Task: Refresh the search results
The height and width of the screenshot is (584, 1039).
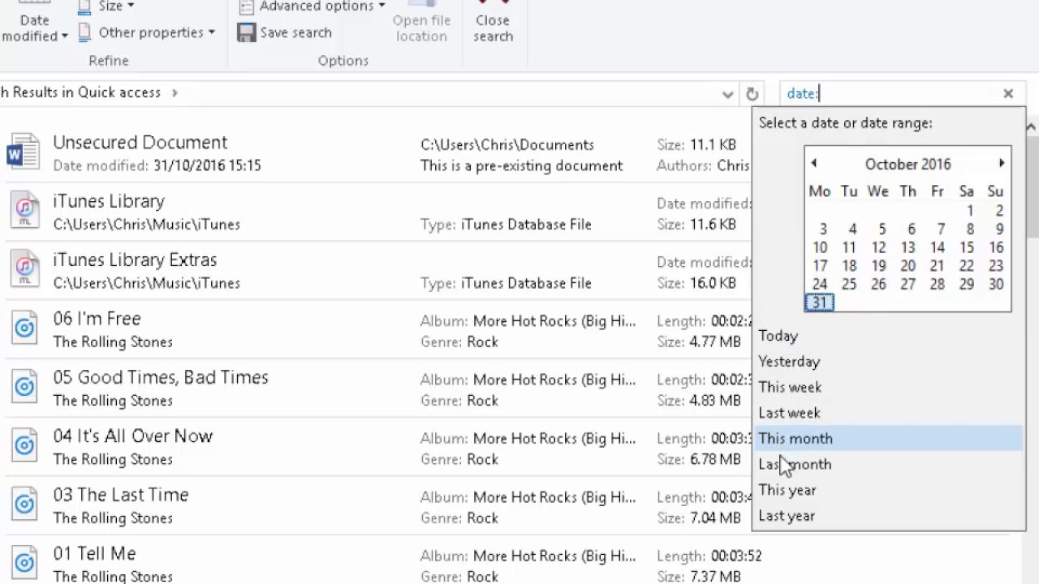Action: pyautogui.click(x=752, y=94)
